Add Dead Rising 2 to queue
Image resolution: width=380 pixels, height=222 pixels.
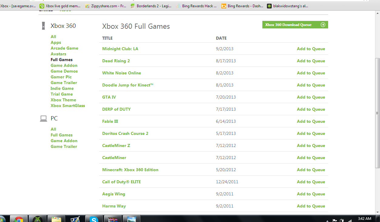click(311, 61)
